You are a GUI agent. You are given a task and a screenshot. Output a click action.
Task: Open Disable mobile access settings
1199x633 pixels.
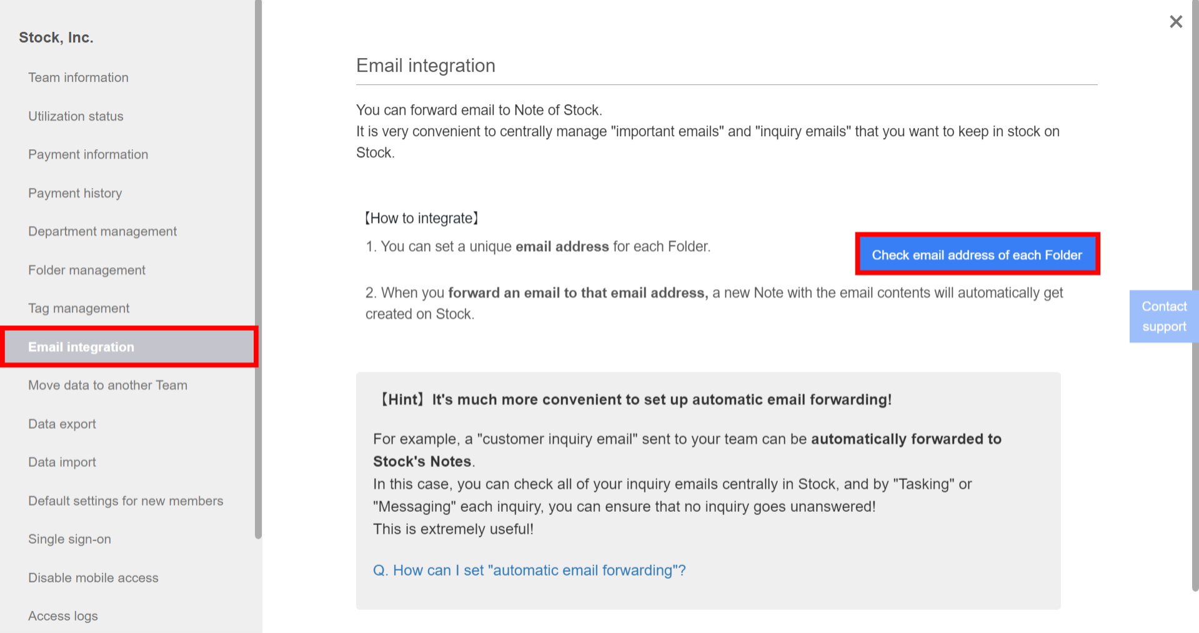(x=92, y=577)
